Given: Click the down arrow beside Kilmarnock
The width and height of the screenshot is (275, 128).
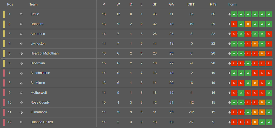Looking at the screenshot, I should pyautogui.click(x=21, y=112).
